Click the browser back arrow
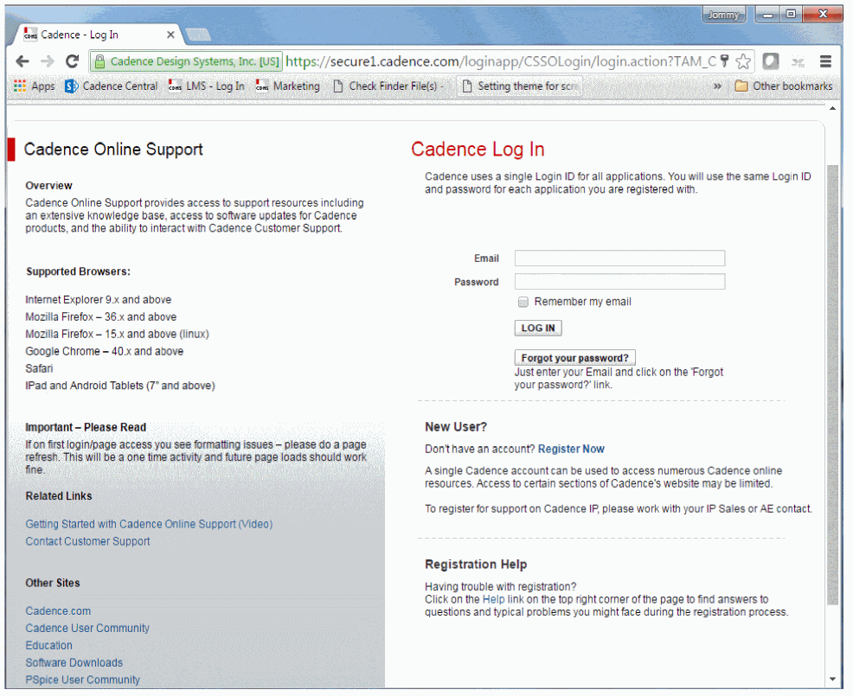This screenshot has width=853, height=696. pos(22,61)
